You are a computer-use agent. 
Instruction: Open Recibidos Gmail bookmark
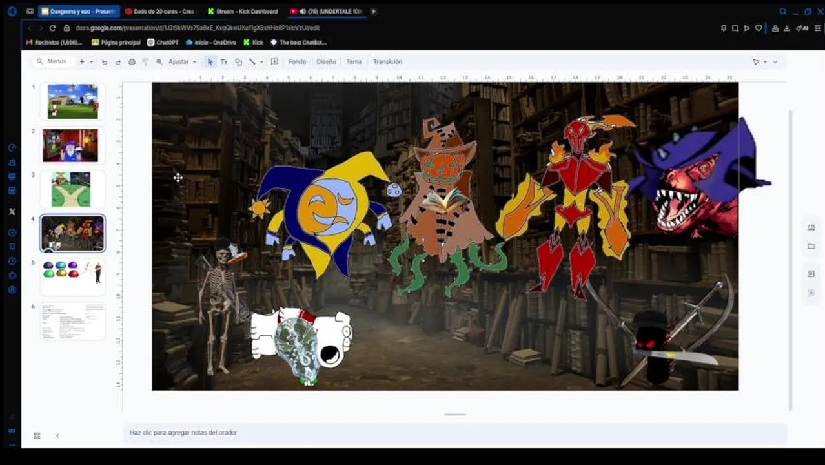tap(54, 43)
